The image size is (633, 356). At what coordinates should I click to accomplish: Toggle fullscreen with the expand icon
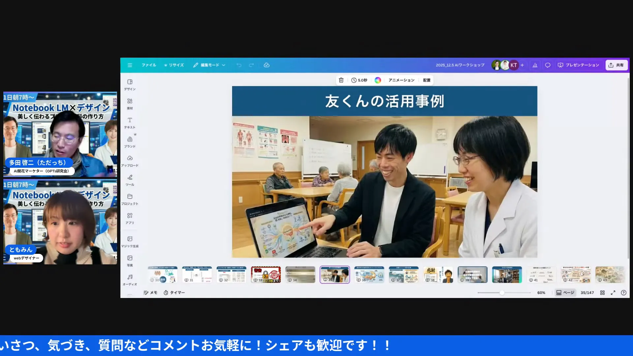pos(613,292)
